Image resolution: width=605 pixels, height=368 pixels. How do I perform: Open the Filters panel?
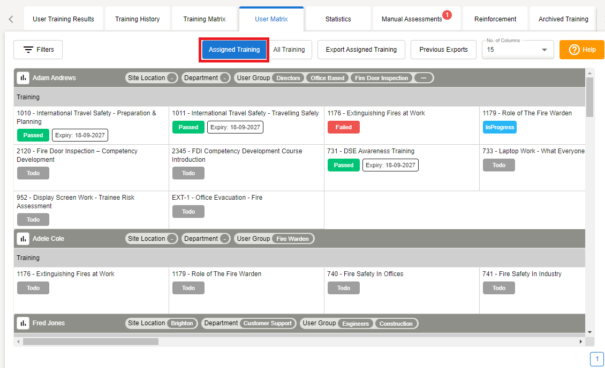(x=38, y=50)
